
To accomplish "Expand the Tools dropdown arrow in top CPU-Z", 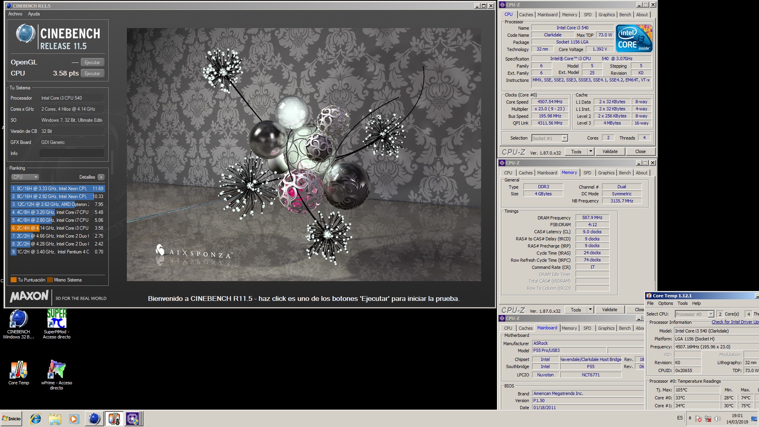I will click(591, 151).
